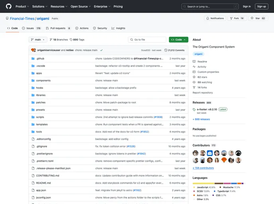The image size is (274, 204).
Task: Open the hooks folder
Action: coord(39,88)
